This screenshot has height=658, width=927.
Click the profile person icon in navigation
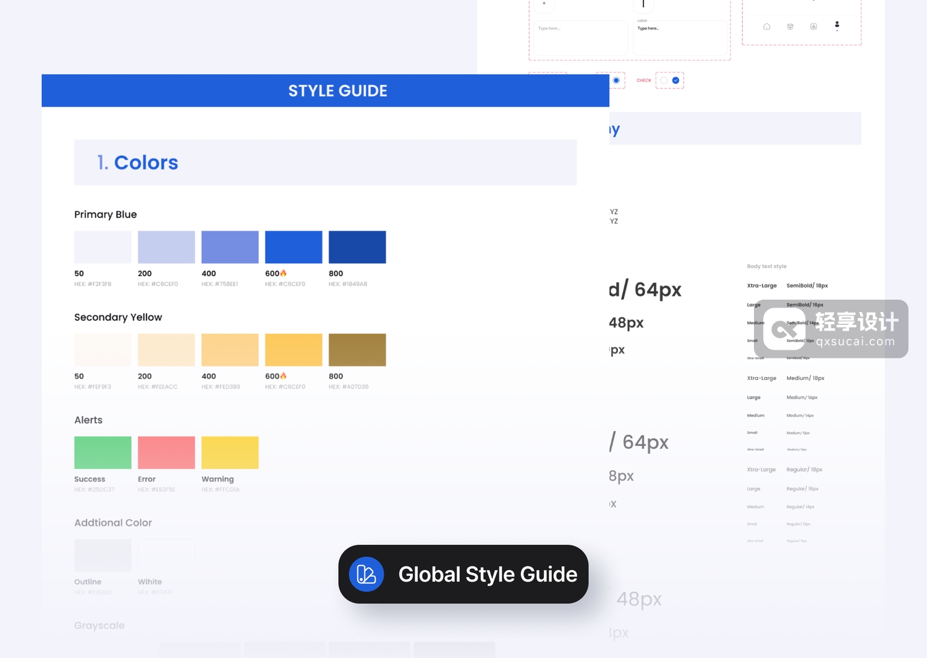coord(837,25)
